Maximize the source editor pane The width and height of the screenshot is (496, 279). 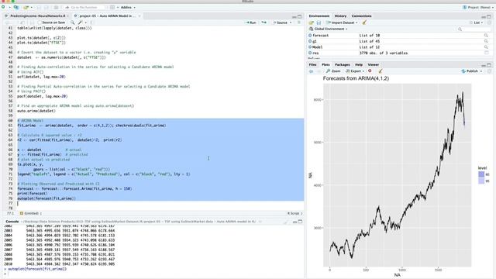tap(300, 16)
